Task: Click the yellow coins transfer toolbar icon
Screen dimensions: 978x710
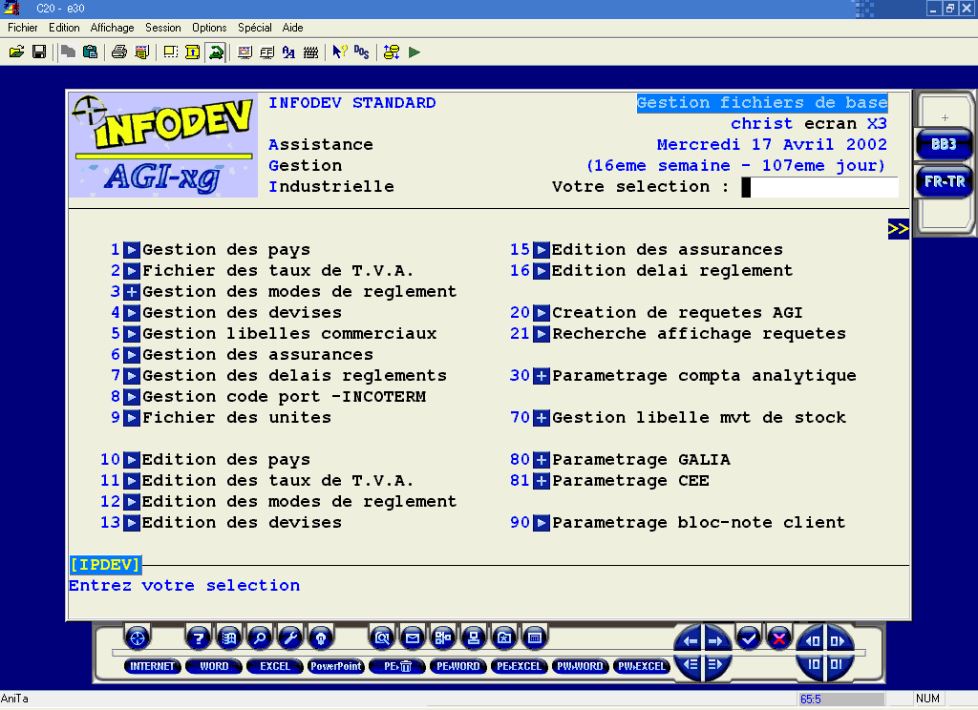Action: 392,52
